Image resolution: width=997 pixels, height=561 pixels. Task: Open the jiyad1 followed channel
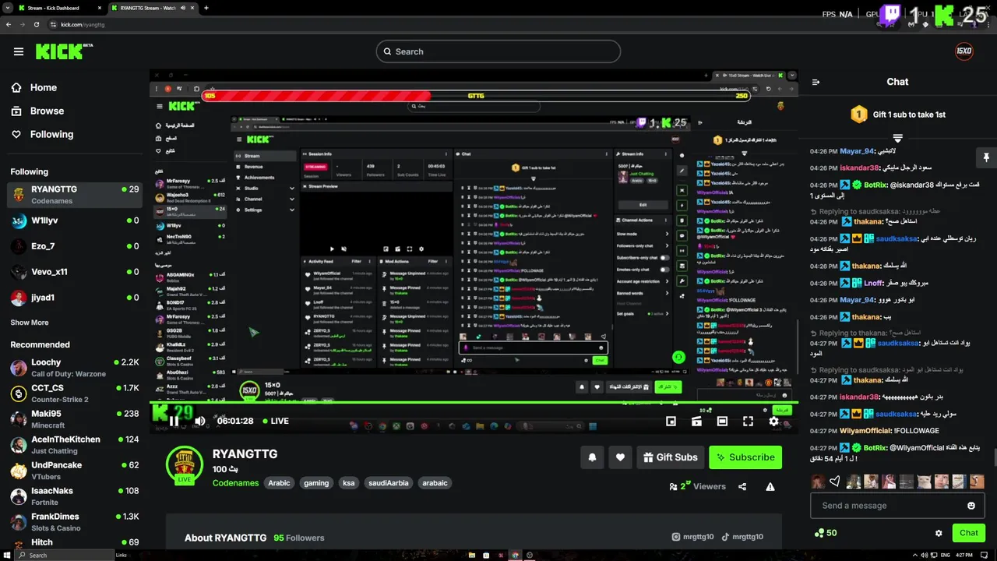tap(75, 298)
